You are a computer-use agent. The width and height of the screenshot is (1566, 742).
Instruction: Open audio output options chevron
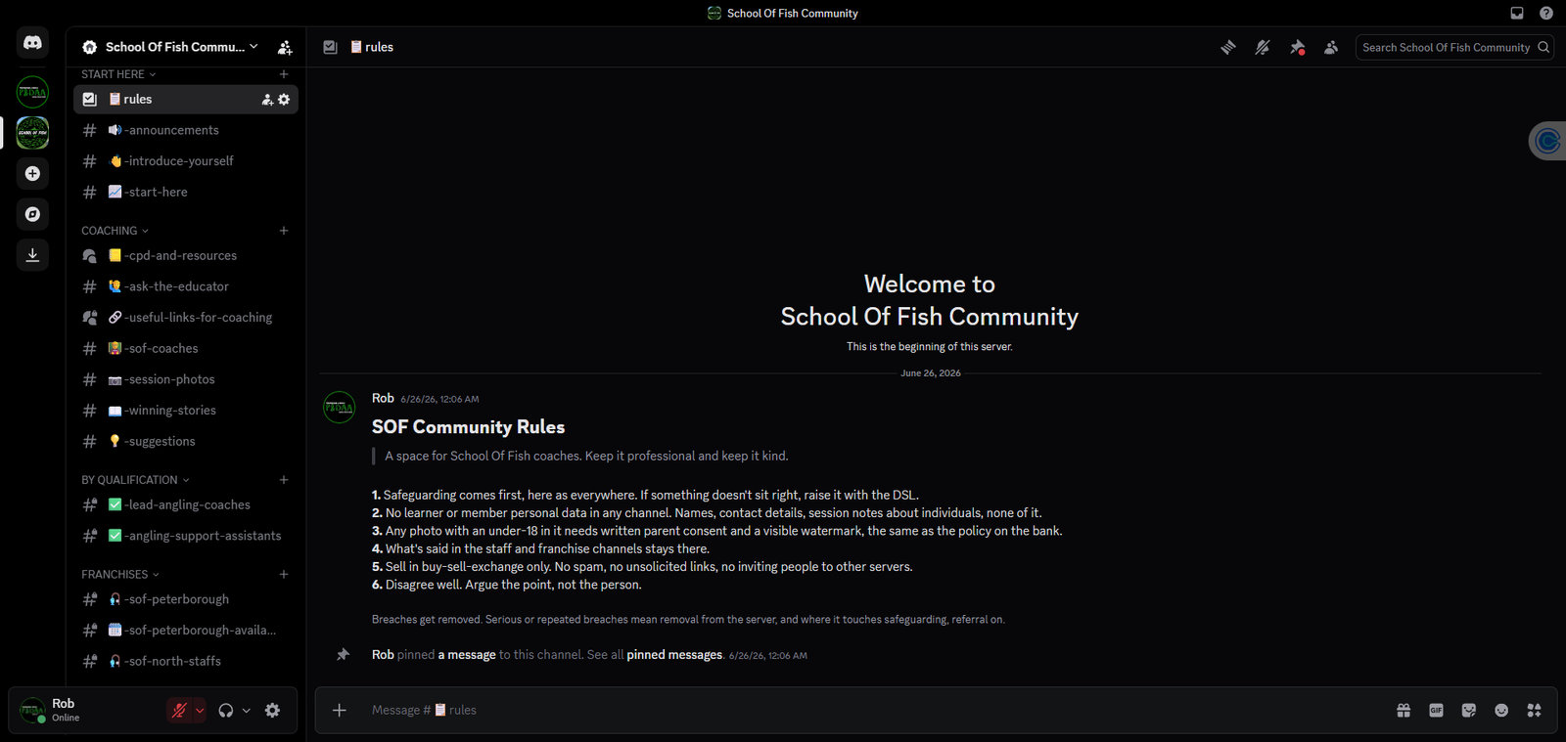click(247, 711)
